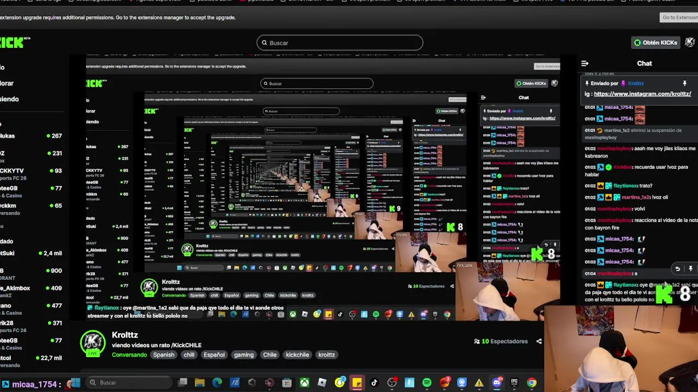698x392 pixels.
Task: Select the krolttz tag
Action: (x=327, y=354)
